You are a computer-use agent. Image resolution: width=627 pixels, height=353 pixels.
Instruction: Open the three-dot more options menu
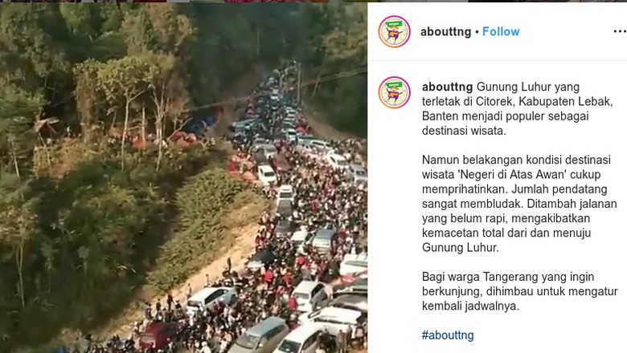click(620, 31)
